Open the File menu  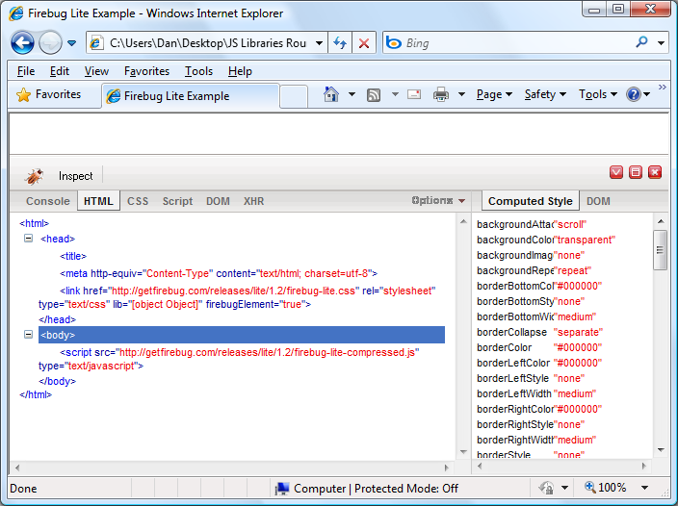(26, 71)
